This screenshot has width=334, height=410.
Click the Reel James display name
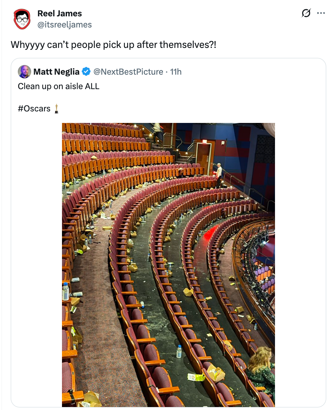[60, 14]
